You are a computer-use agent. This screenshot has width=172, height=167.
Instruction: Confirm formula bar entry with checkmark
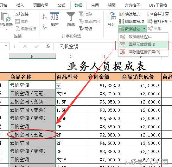click(36, 46)
